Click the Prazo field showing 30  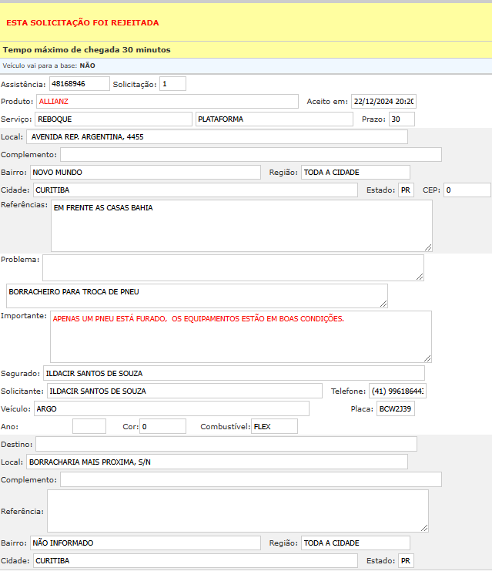pyautogui.click(x=401, y=119)
